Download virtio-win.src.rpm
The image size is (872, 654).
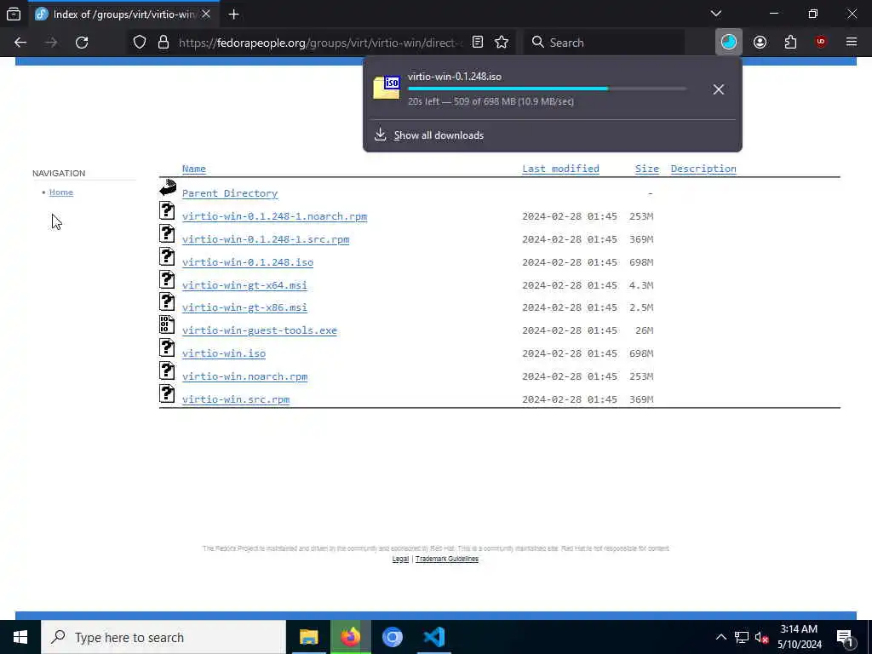point(236,399)
